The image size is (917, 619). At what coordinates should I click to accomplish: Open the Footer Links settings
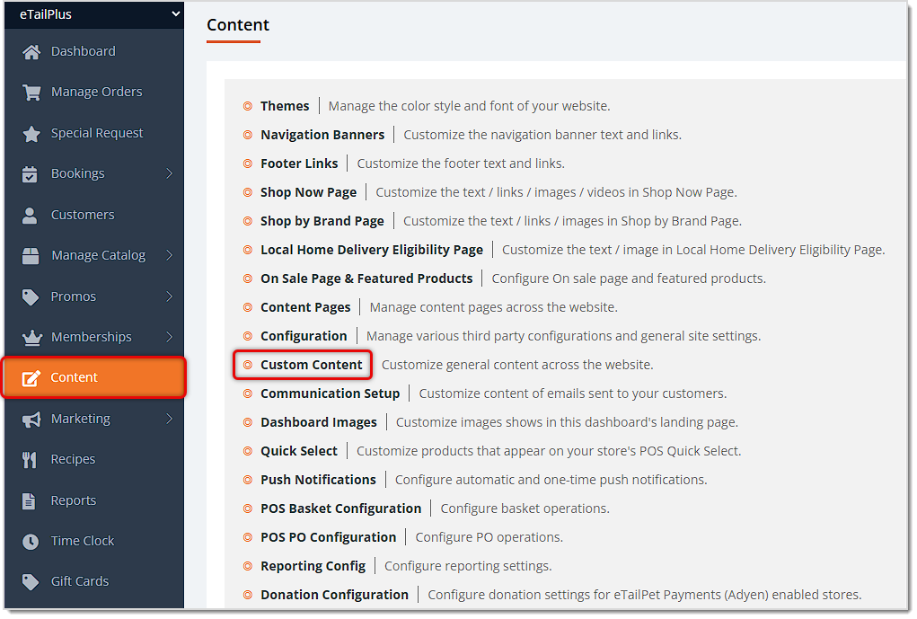[299, 164]
